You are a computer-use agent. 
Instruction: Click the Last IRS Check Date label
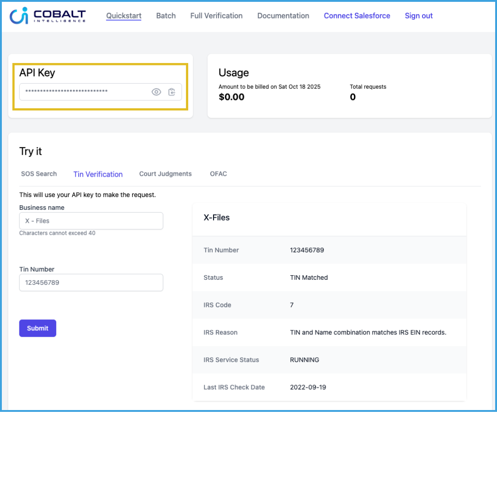click(234, 387)
